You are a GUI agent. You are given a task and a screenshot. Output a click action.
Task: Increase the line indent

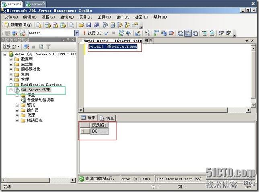[x=228, y=33]
